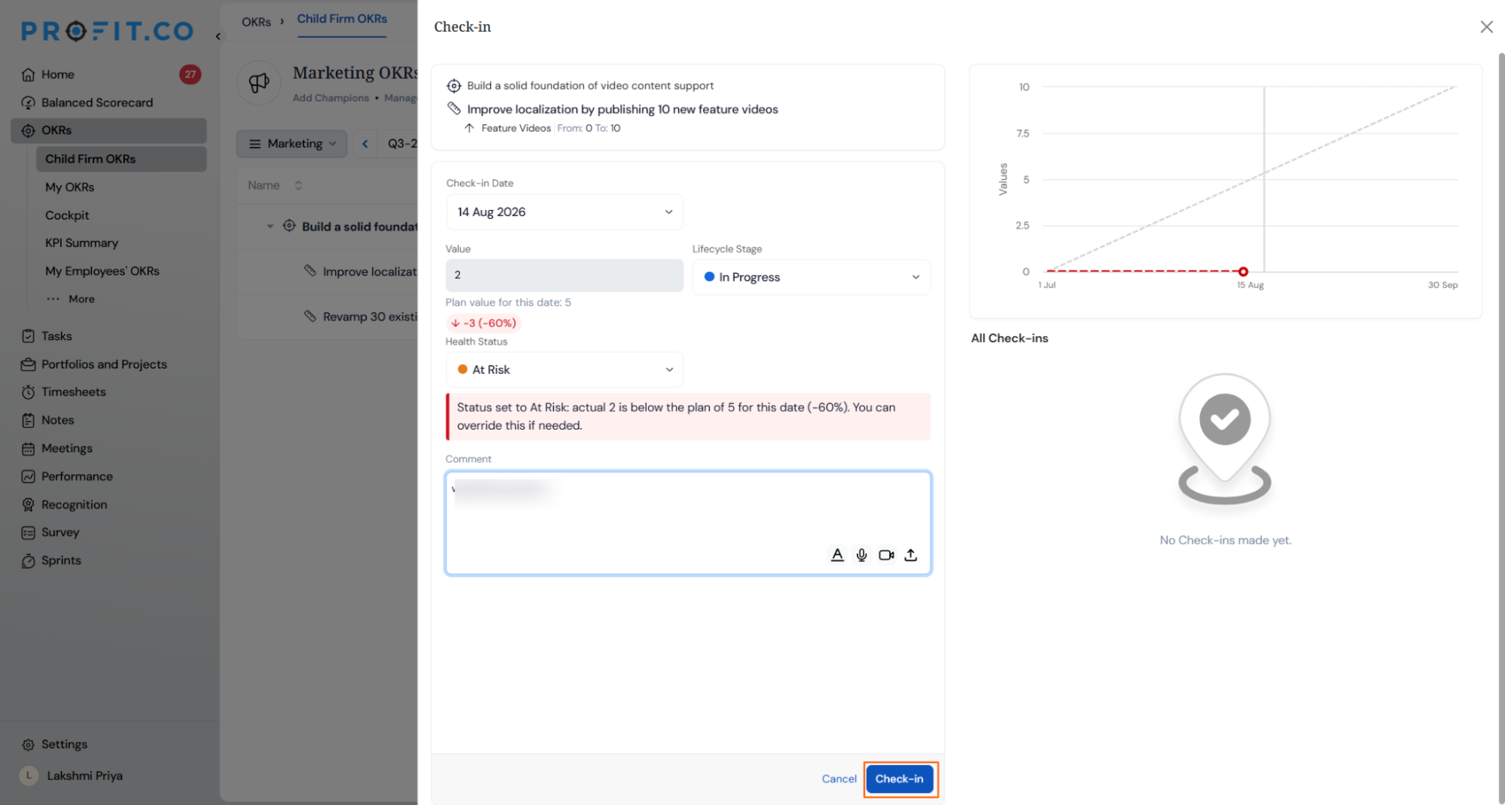Sort the Name column
The image size is (1505, 805).
(x=298, y=185)
